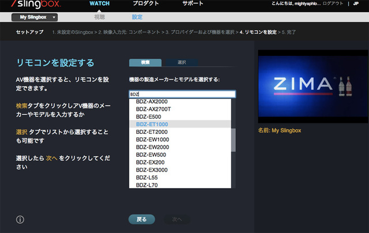Image resolution: width=369 pixels, height=233 pixels.
Task: Select the 選択 tab
Action: click(x=182, y=62)
